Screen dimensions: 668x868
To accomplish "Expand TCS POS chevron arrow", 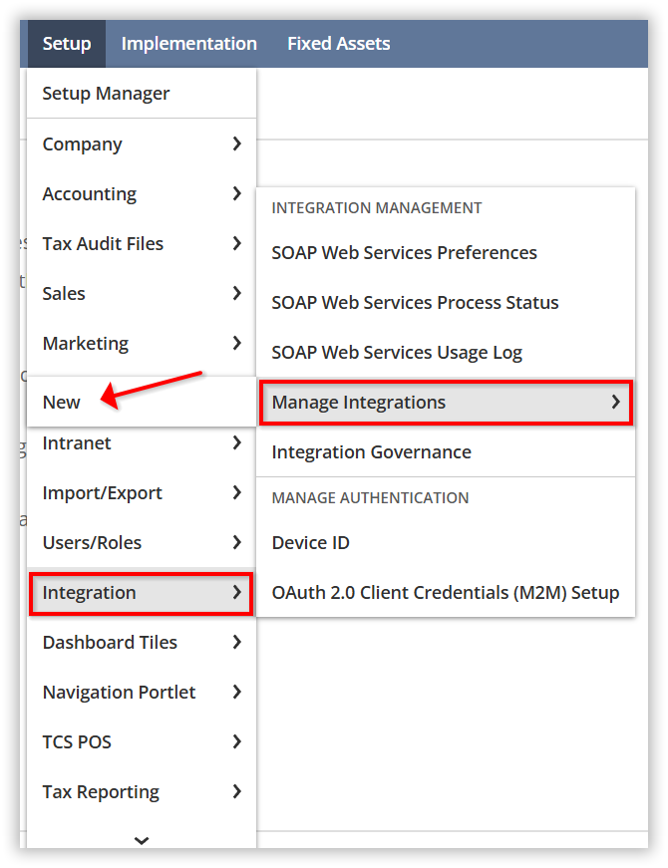I will click(x=237, y=741).
